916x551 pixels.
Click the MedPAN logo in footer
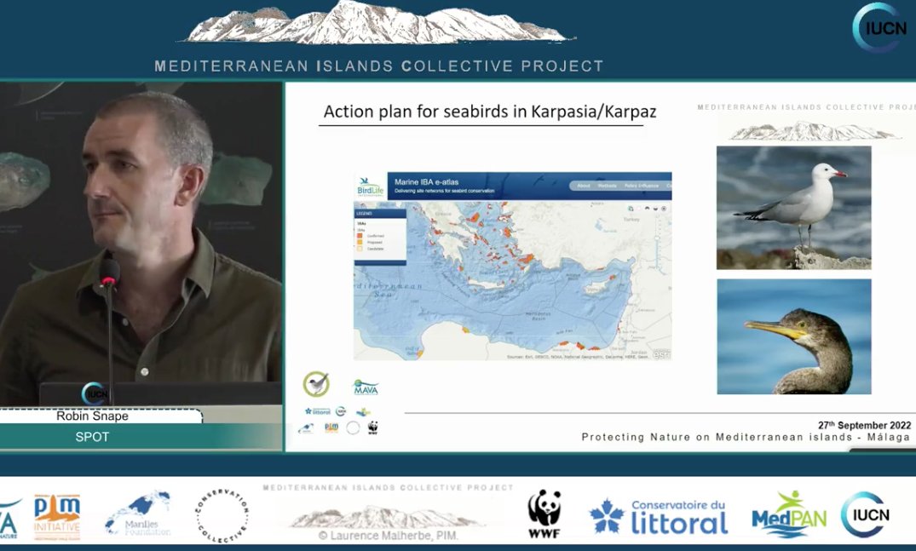pyautogui.click(x=789, y=515)
